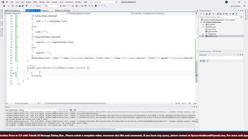Click the Sync with Active Document icon
248x139 pixels.
click(218, 14)
